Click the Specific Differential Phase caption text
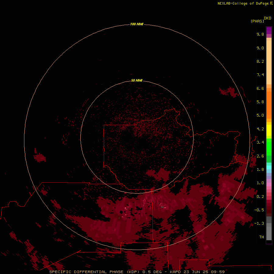This screenshot has height=274, width=274. click(x=137, y=272)
